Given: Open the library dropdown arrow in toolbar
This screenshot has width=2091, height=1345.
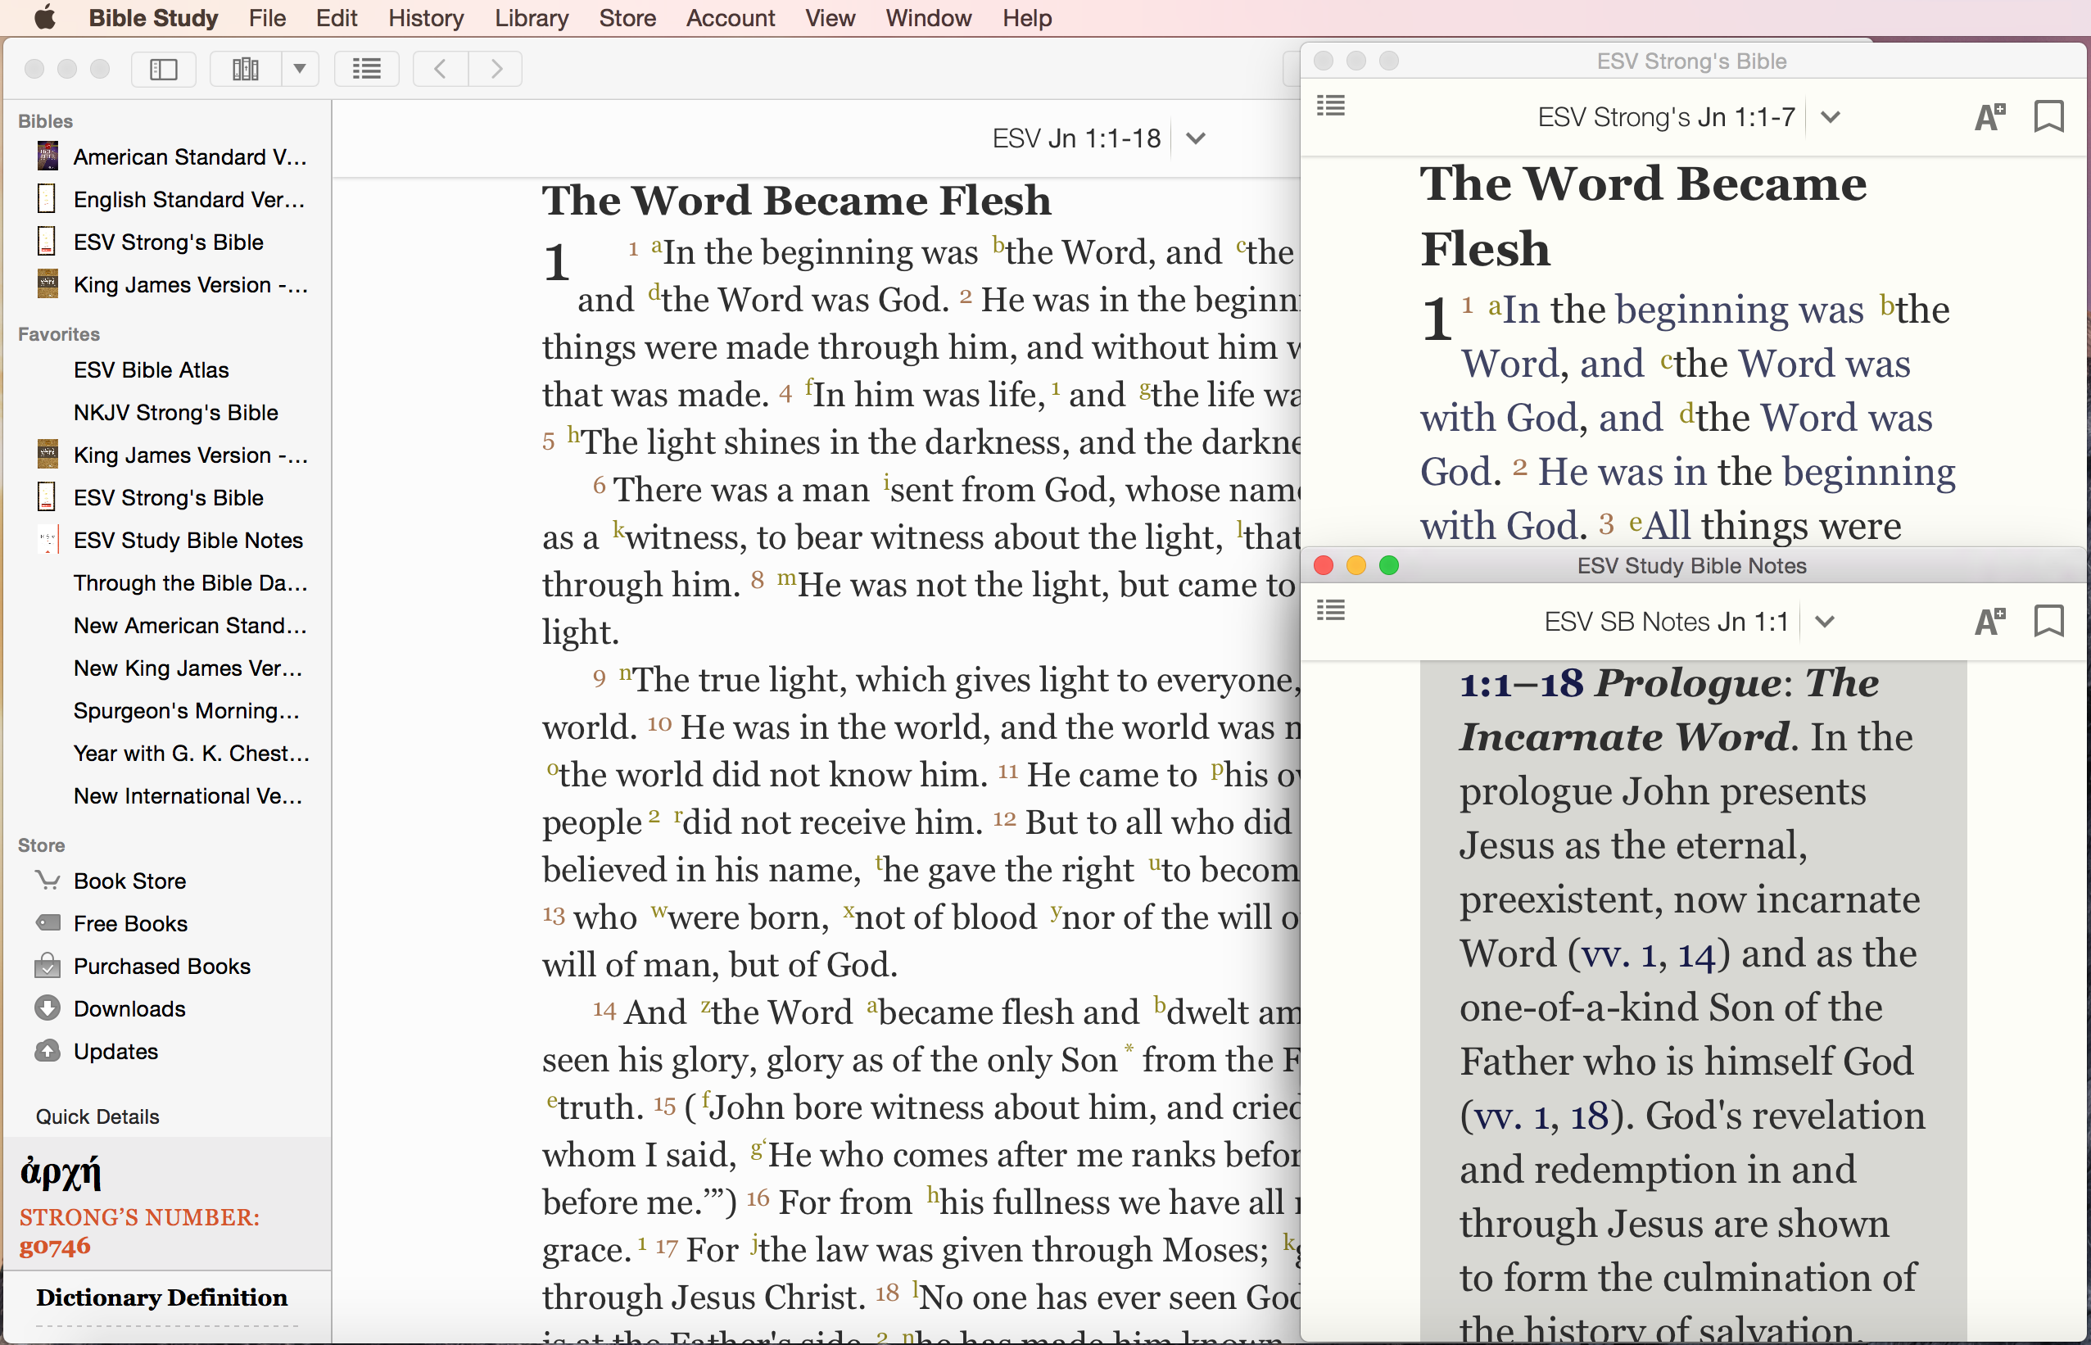Looking at the screenshot, I should tap(300, 69).
